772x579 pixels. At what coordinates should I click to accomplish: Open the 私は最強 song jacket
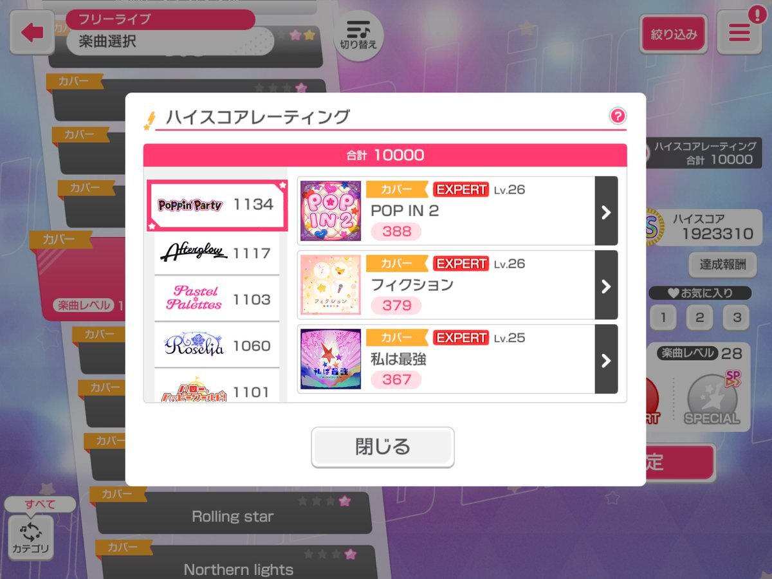click(x=331, y=359)
